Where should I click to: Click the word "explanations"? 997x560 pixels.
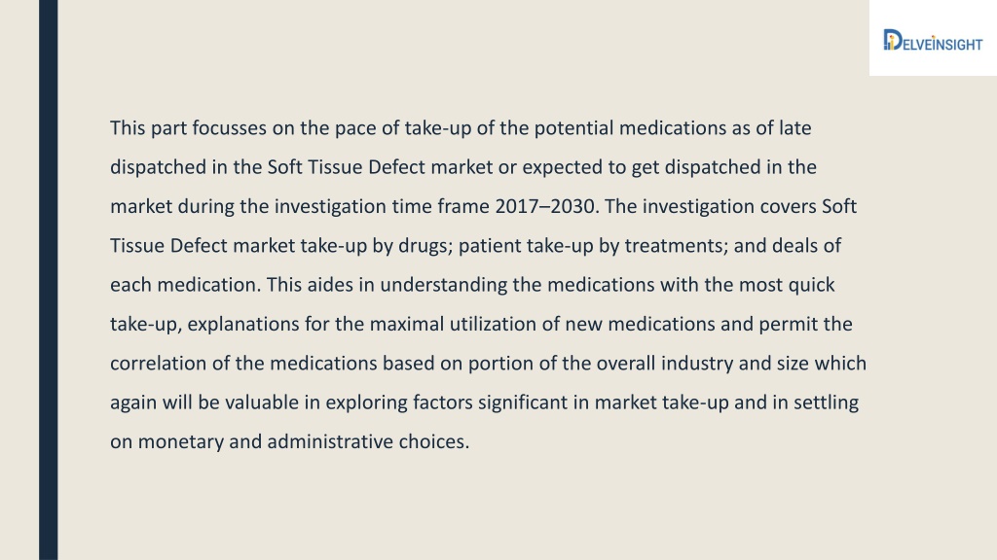[x=242, y=325]
